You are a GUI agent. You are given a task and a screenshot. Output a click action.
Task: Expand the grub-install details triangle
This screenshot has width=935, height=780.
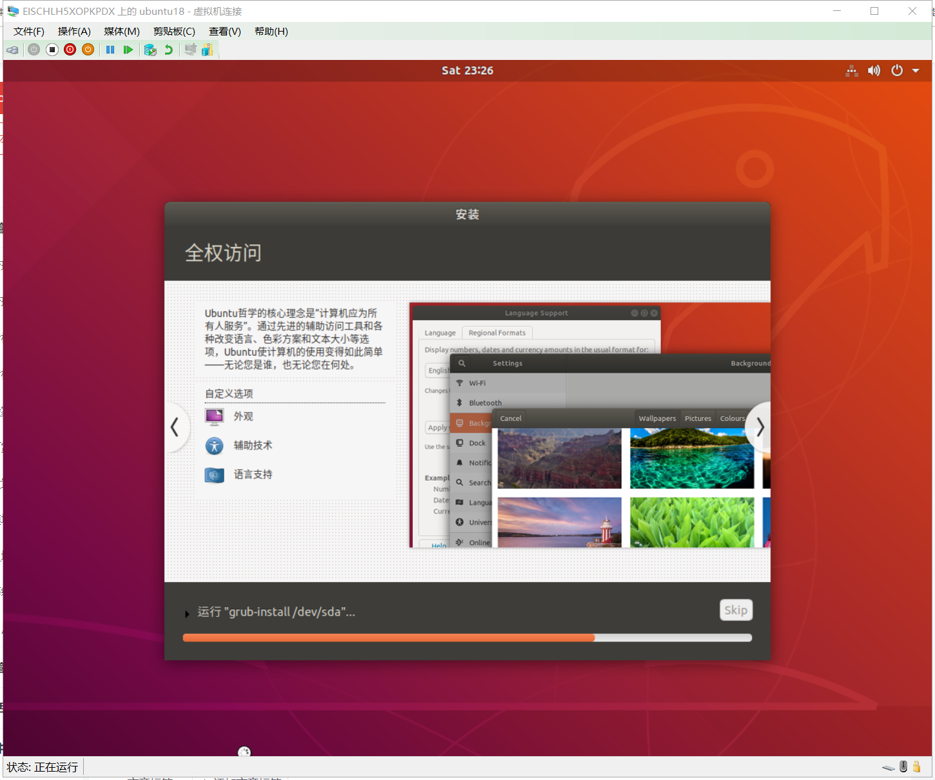click(187, 614)
